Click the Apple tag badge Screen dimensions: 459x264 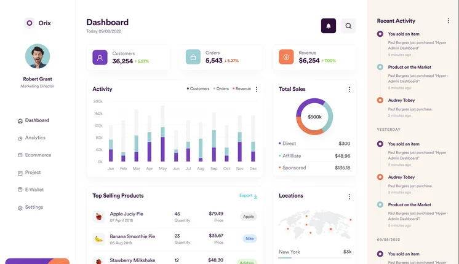point(249,217)
